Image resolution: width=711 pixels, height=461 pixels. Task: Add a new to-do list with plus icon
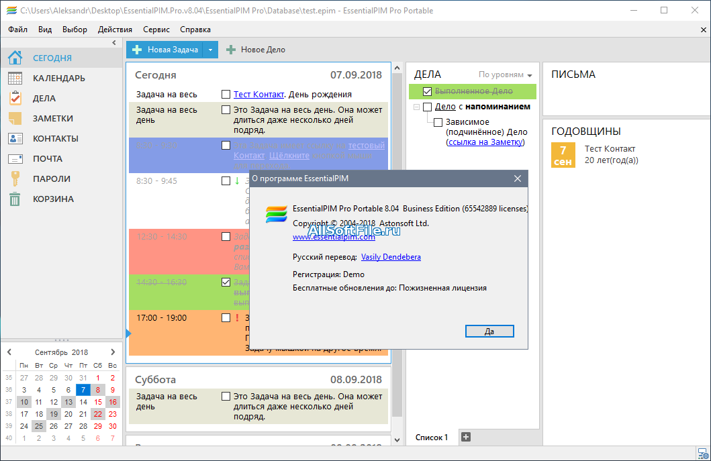click(466, 437)
